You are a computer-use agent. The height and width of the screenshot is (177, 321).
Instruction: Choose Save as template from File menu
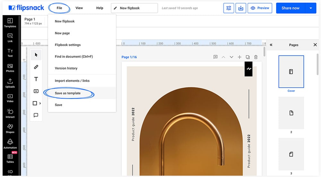(x=68, y=93)
